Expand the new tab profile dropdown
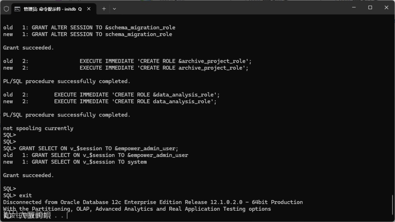Viewport: 395px width, 222px height. coord(114,9)
